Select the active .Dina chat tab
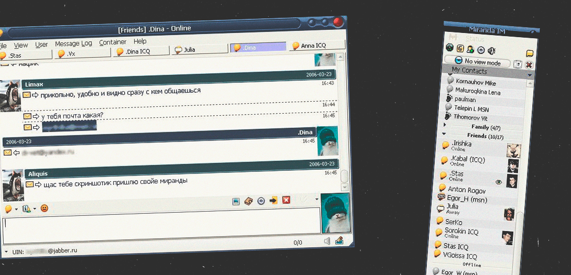 (259, 48)
